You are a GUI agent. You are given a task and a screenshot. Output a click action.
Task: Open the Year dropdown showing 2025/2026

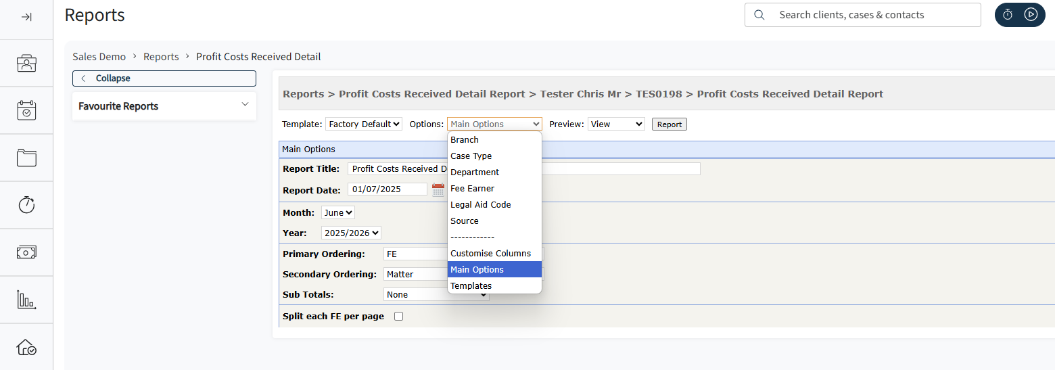click(351, 233)
